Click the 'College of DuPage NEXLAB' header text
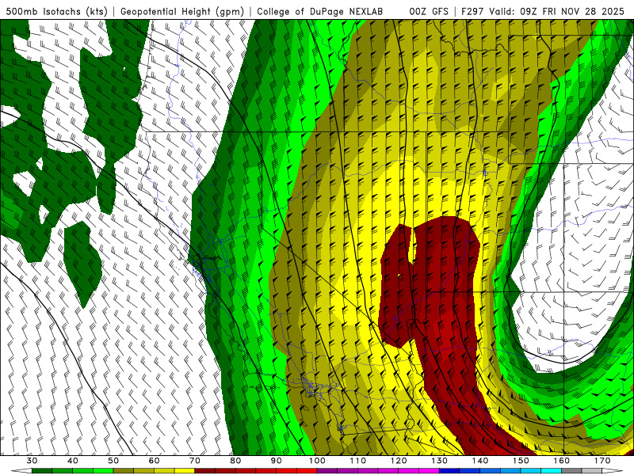This screenshot has width=634, height=475. 319,11
